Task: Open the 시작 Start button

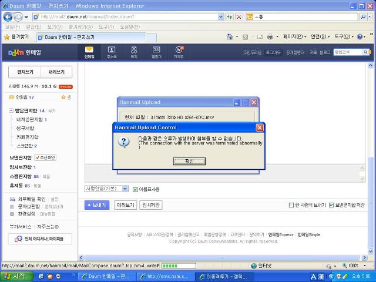Action: [x=16, y=276]
